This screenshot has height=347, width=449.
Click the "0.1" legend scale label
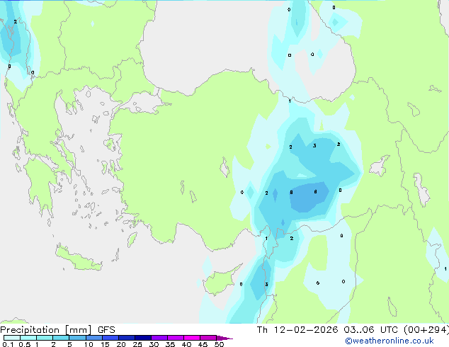(x=8, y=344)
